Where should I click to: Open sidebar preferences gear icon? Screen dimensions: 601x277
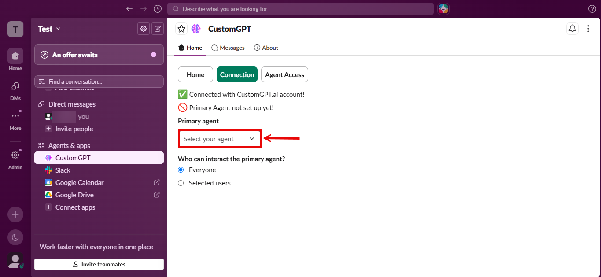coord(144,29)
